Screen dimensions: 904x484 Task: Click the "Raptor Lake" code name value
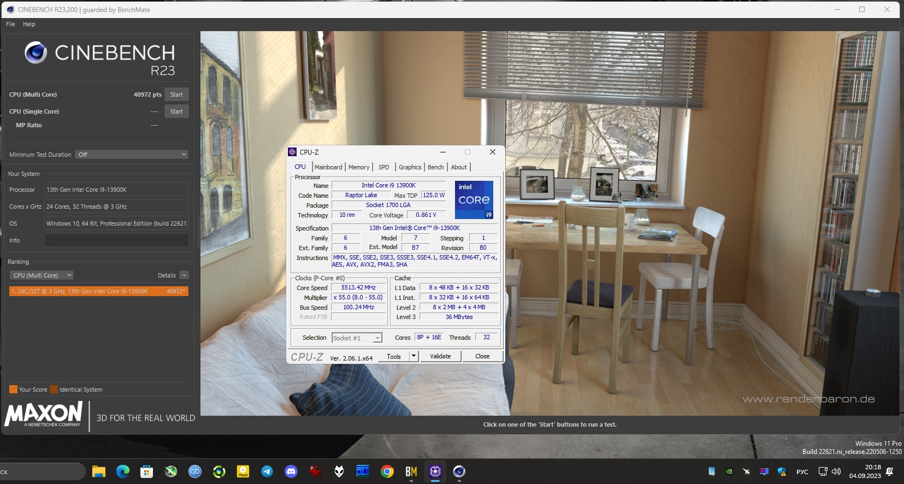point(361,195)
